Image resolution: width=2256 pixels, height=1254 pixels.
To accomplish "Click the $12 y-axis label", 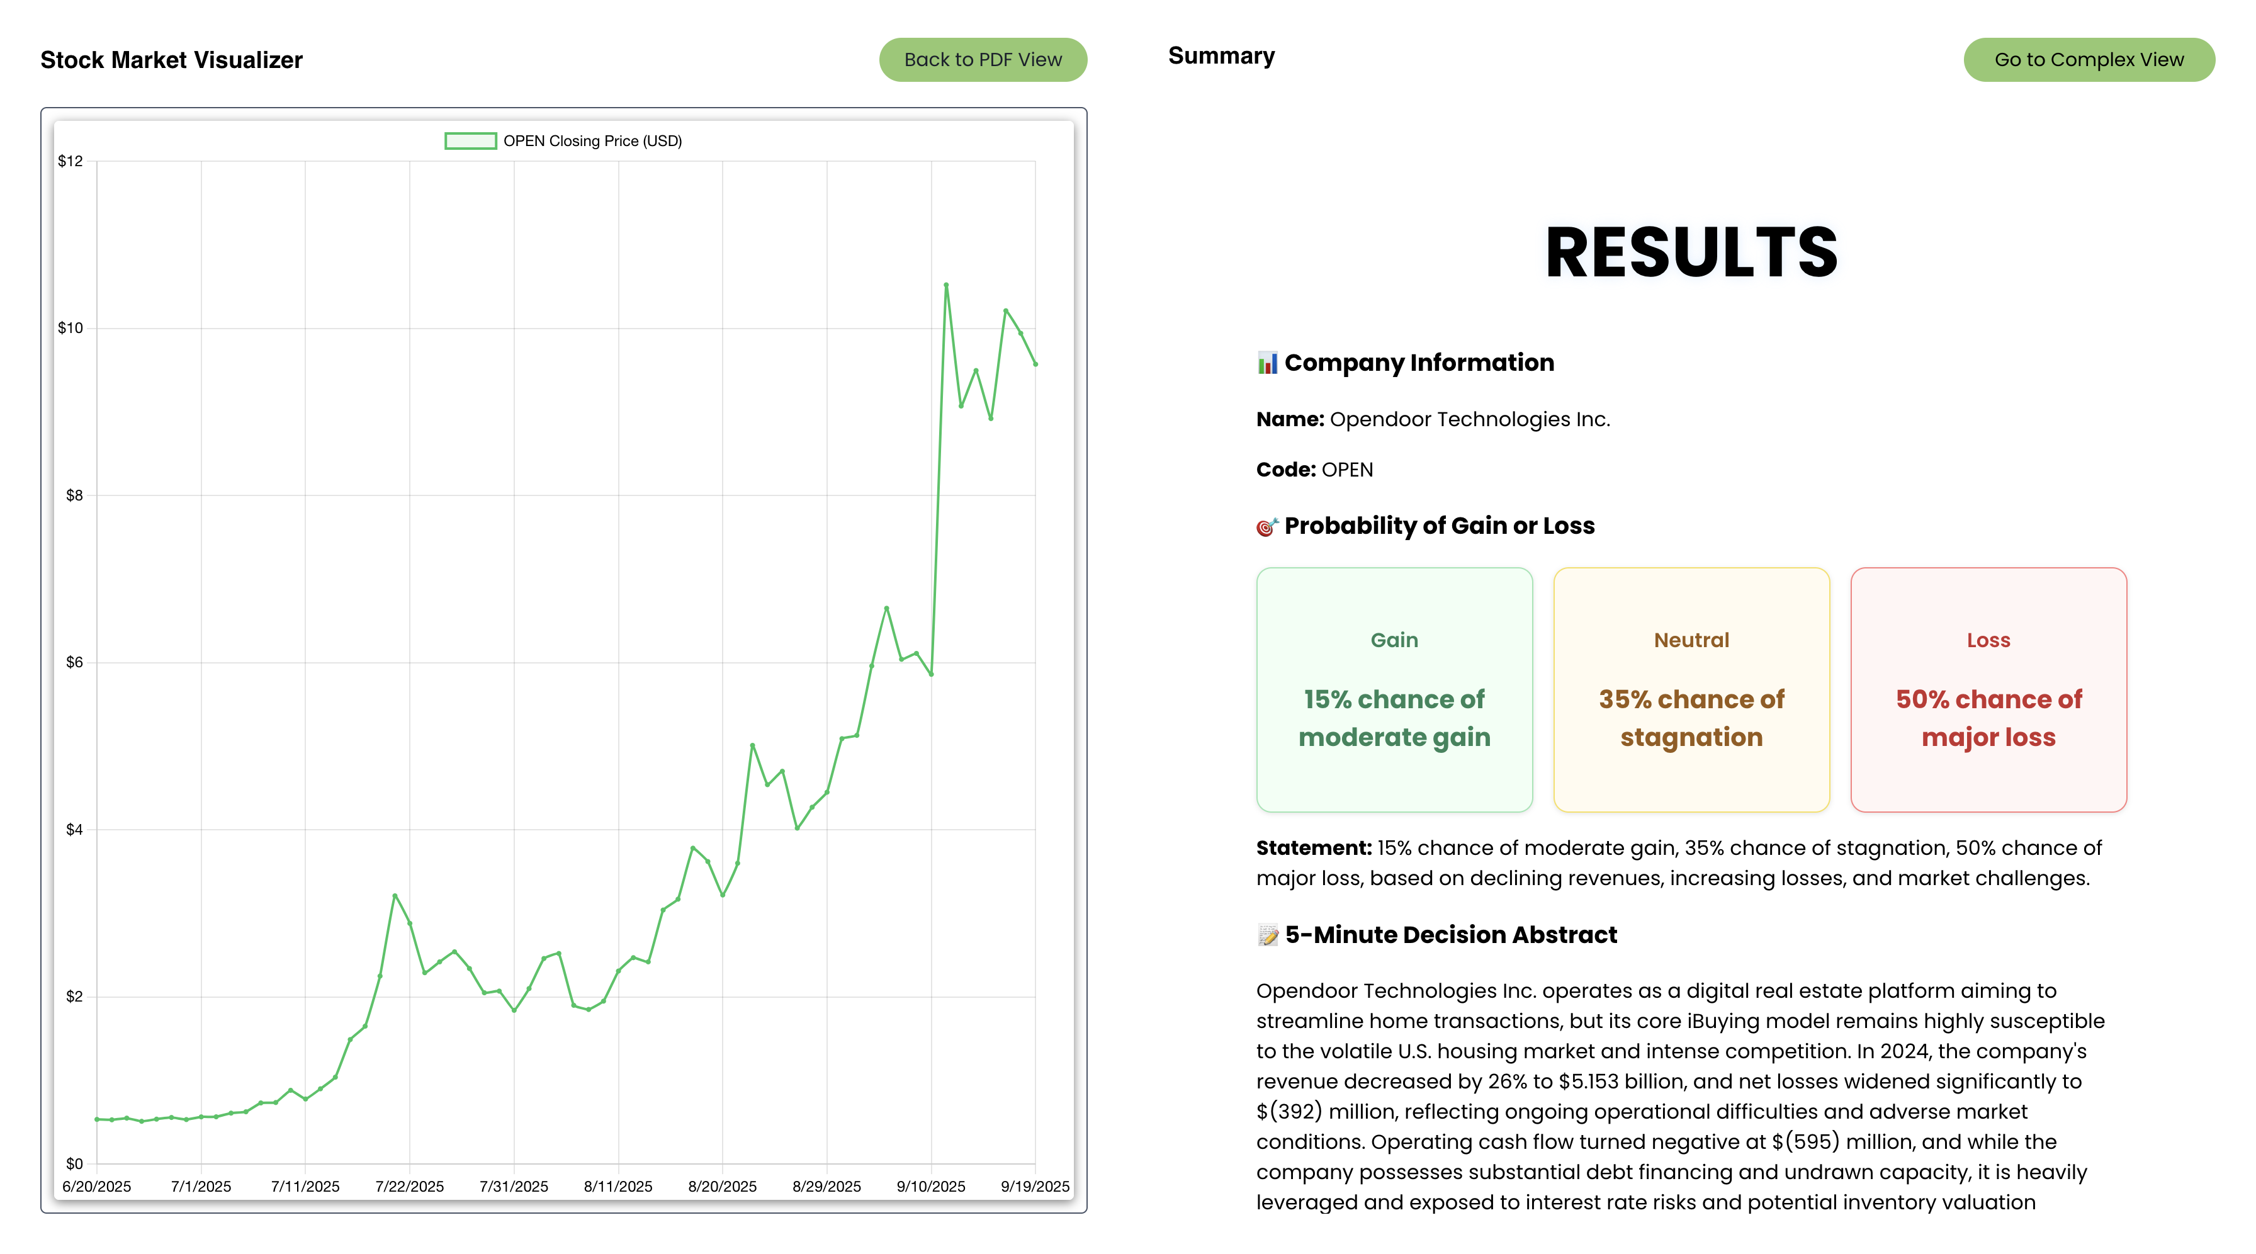I will click(70, 161).
